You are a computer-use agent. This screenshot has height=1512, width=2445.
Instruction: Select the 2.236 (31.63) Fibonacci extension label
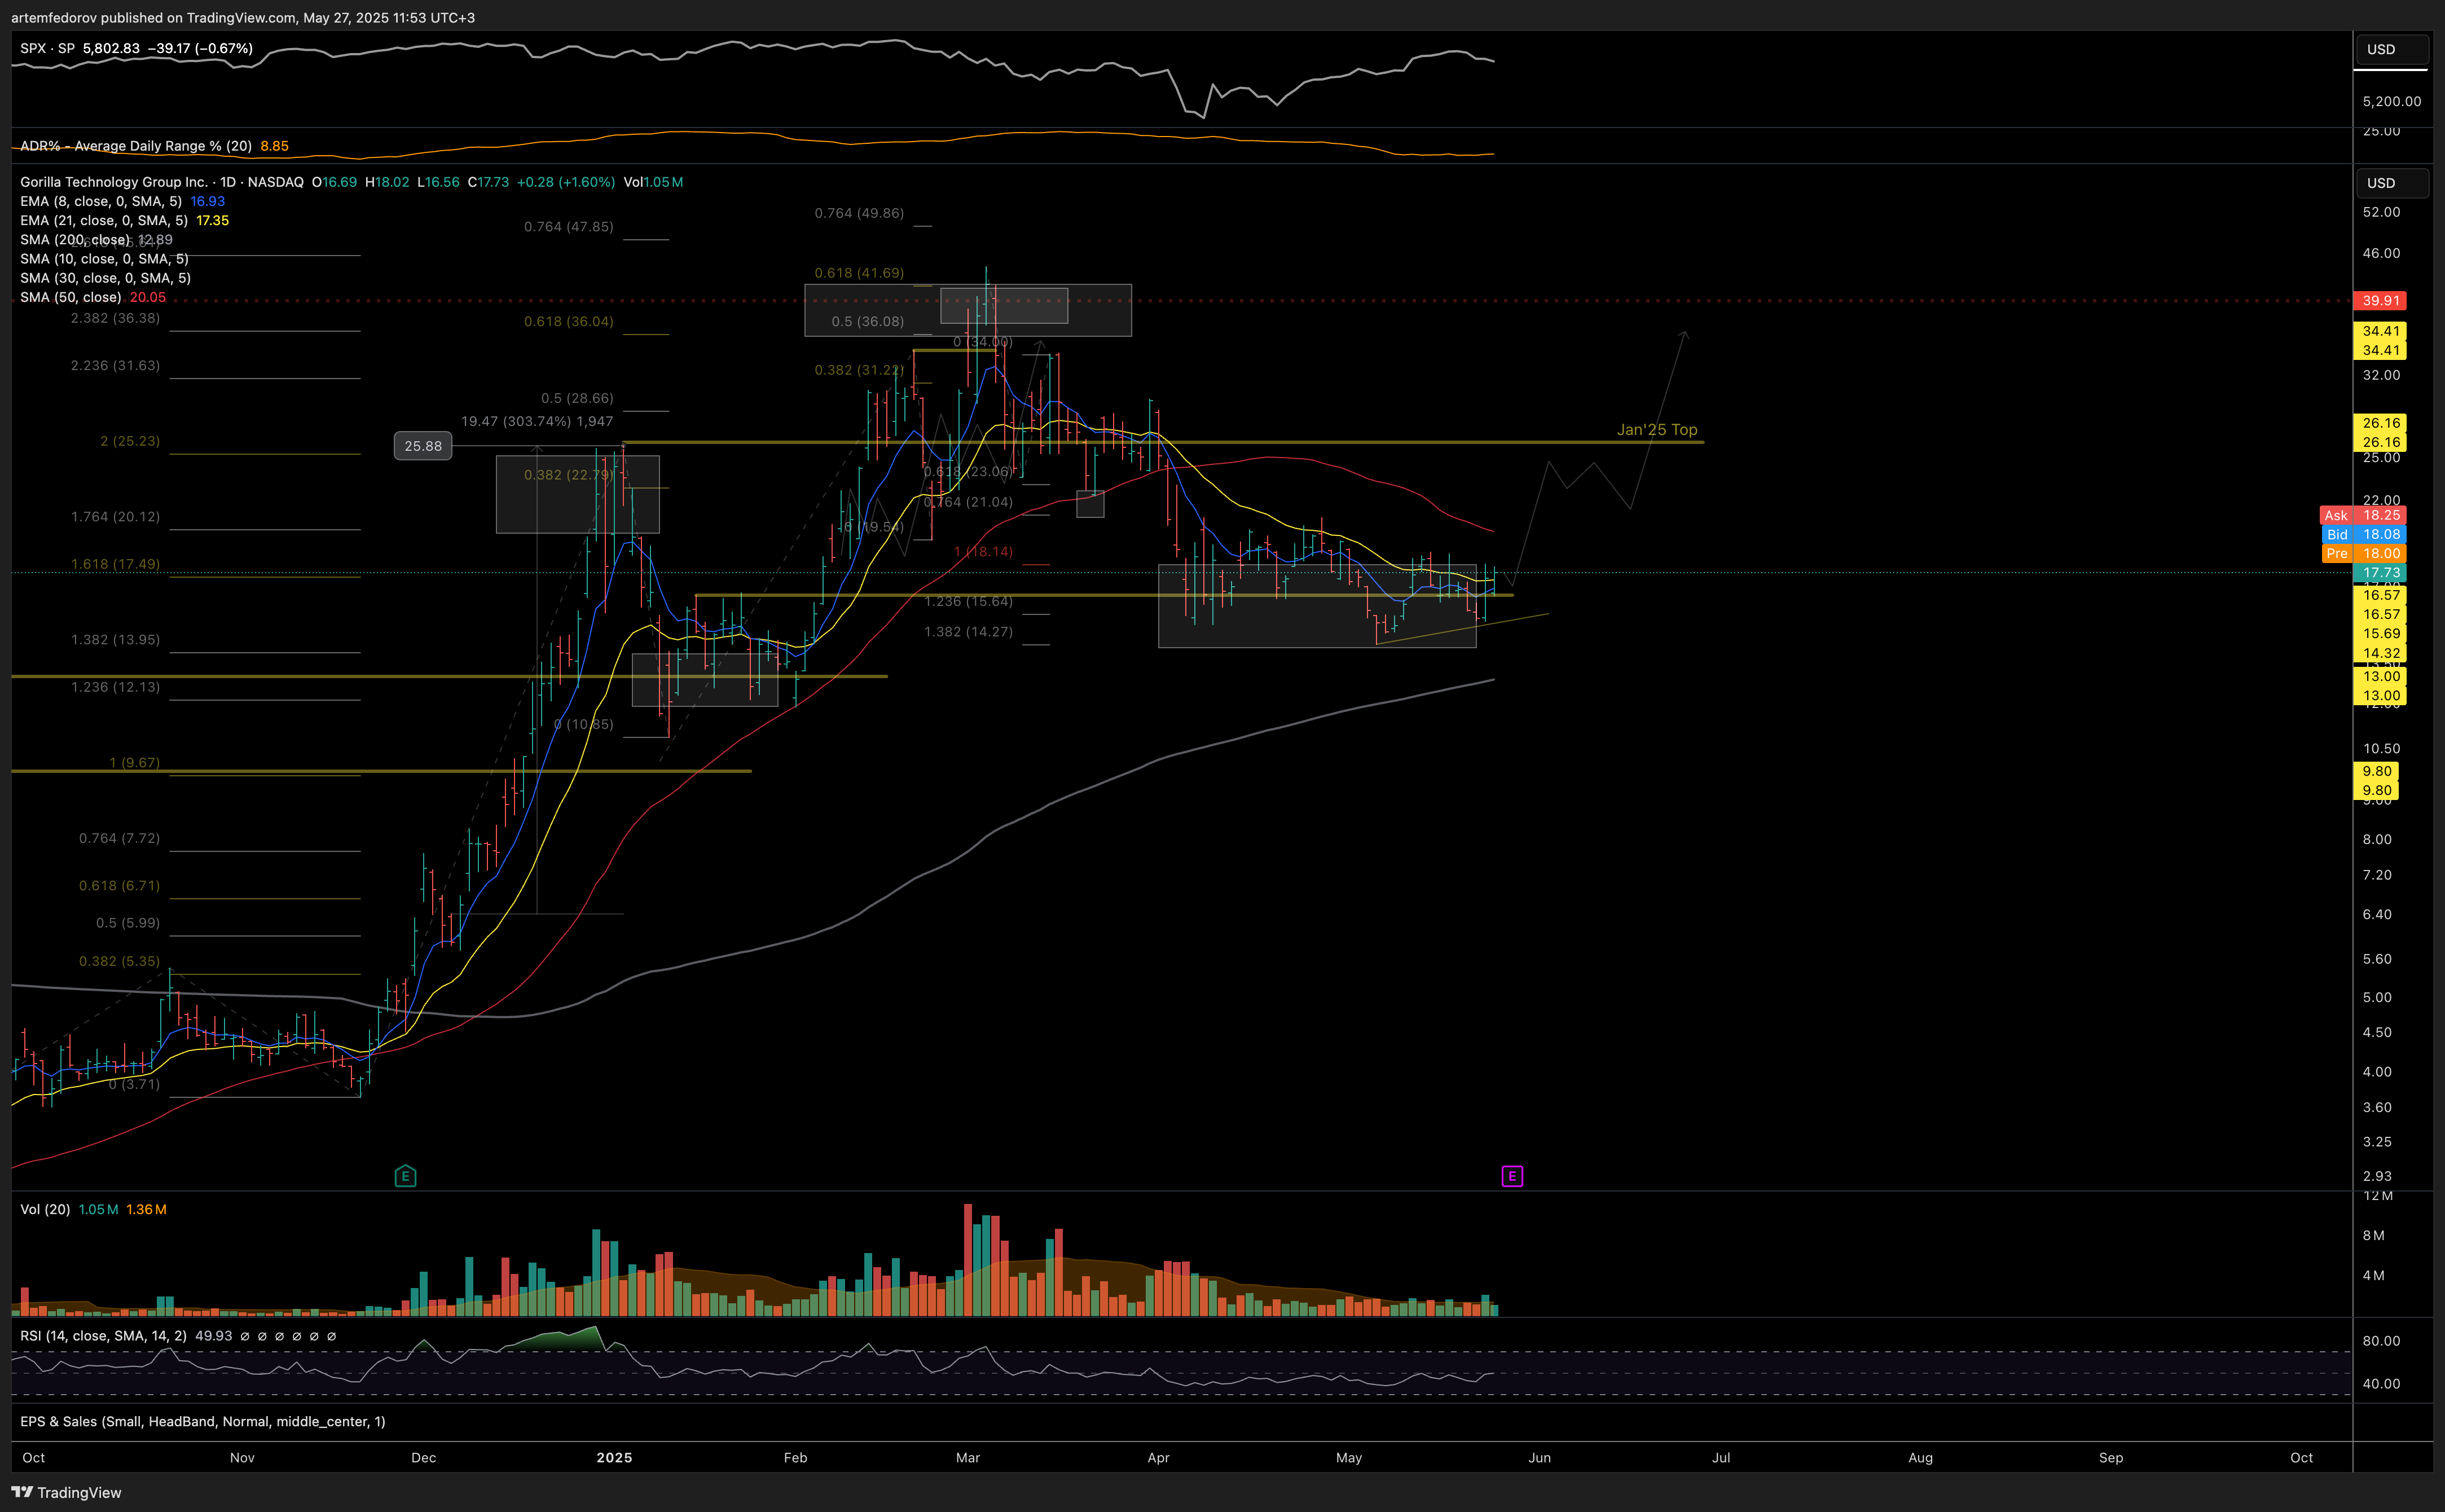115,365
